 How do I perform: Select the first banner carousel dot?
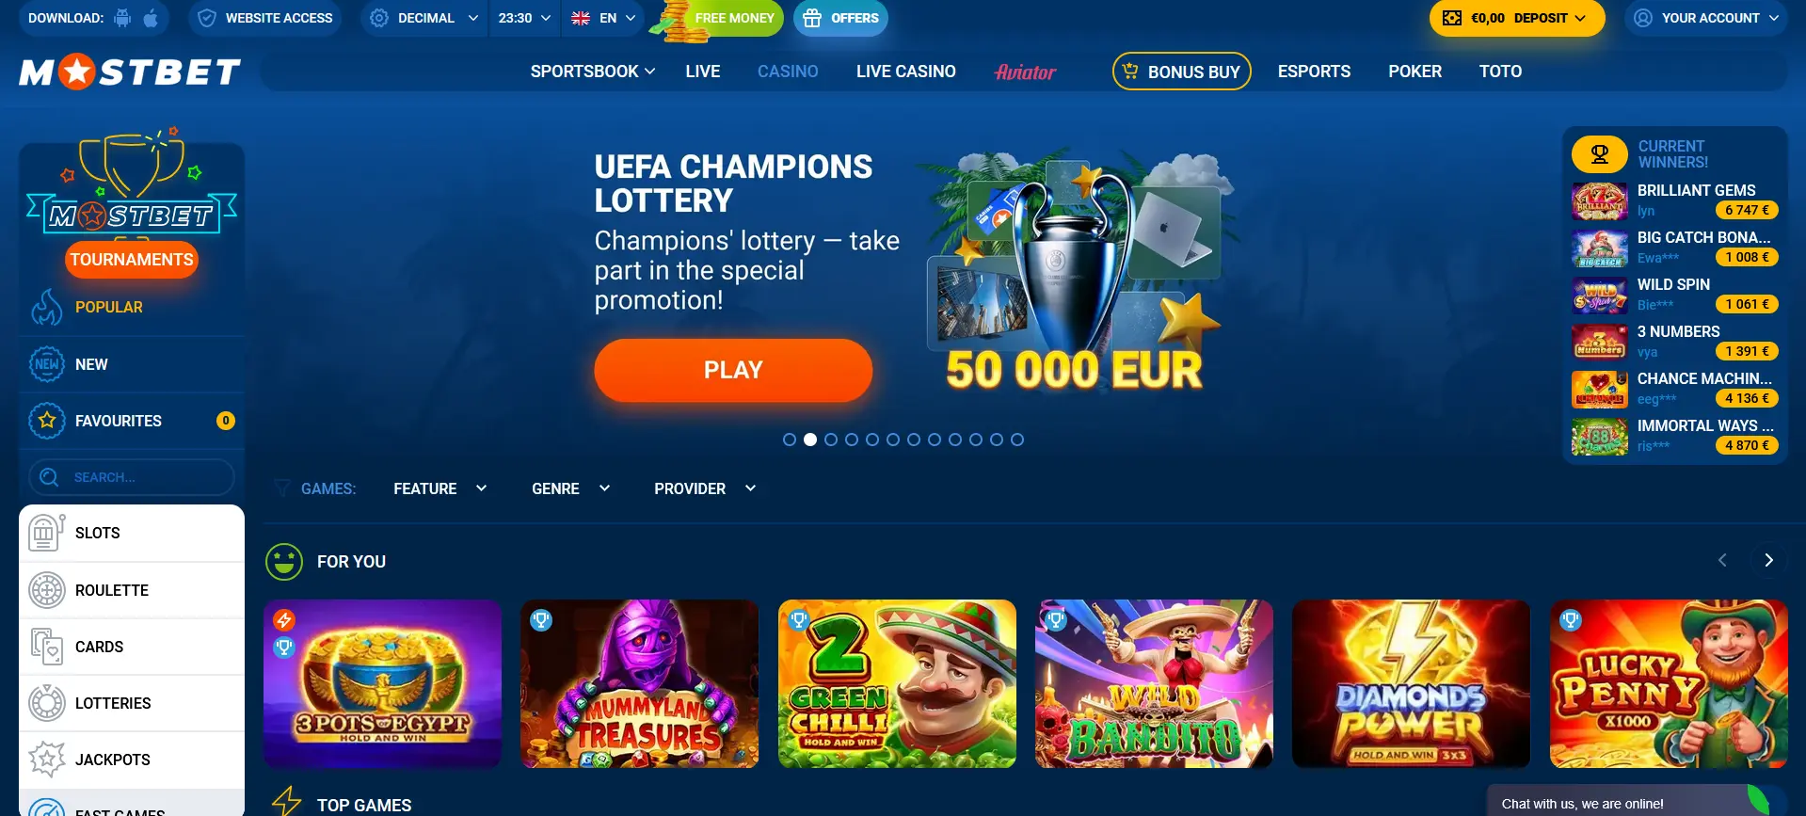(x=790, y=440)
